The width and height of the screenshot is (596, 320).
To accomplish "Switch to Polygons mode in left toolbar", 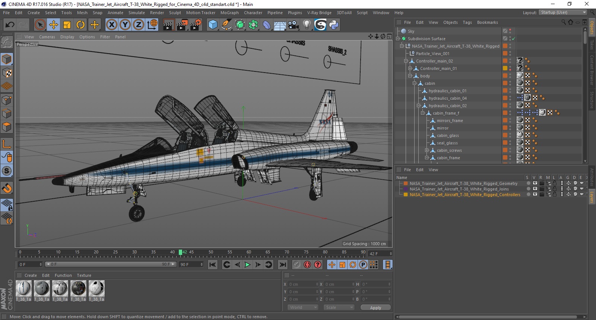I will click(x=7, y=127).
